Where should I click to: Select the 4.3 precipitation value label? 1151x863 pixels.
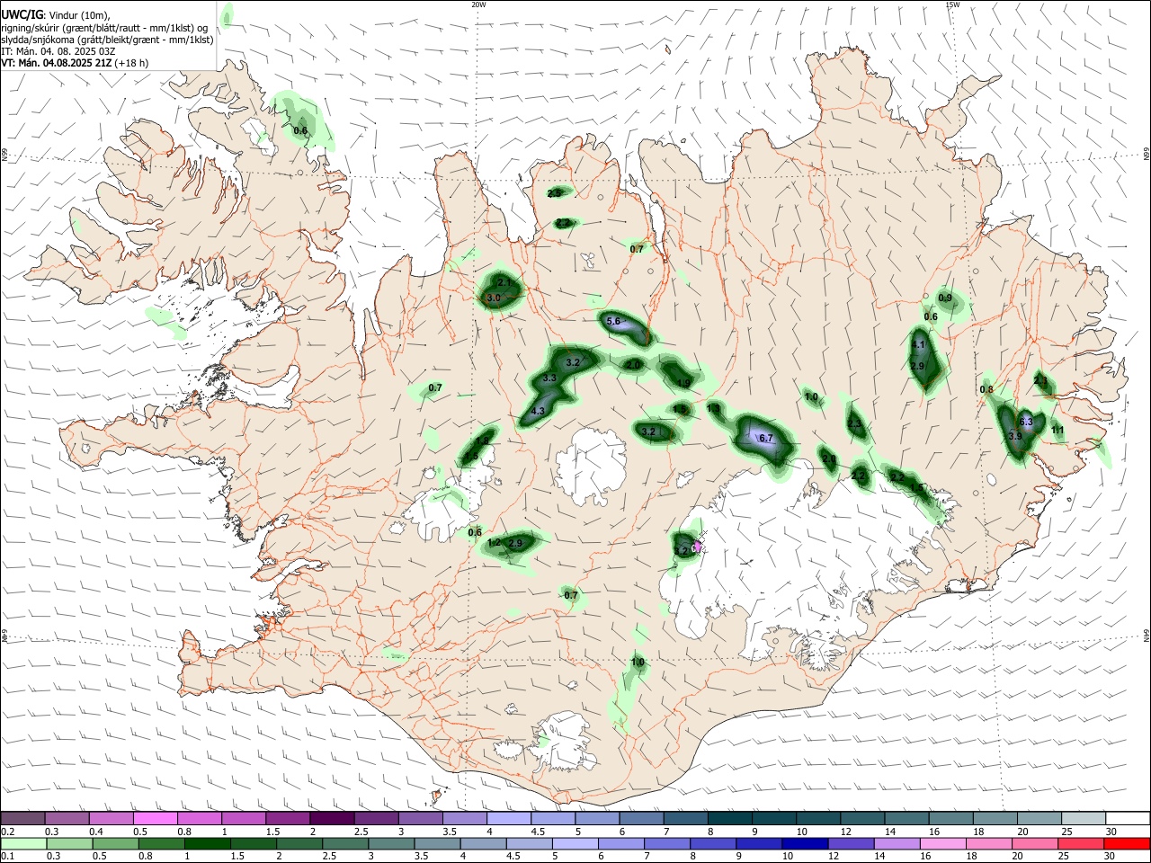point(539,411)
